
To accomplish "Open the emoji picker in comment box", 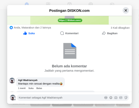I will click(111, 98).
